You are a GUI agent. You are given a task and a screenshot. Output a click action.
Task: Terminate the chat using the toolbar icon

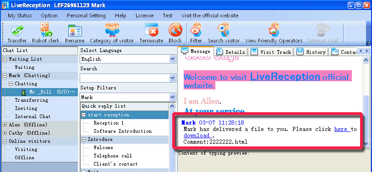point(151,30)
